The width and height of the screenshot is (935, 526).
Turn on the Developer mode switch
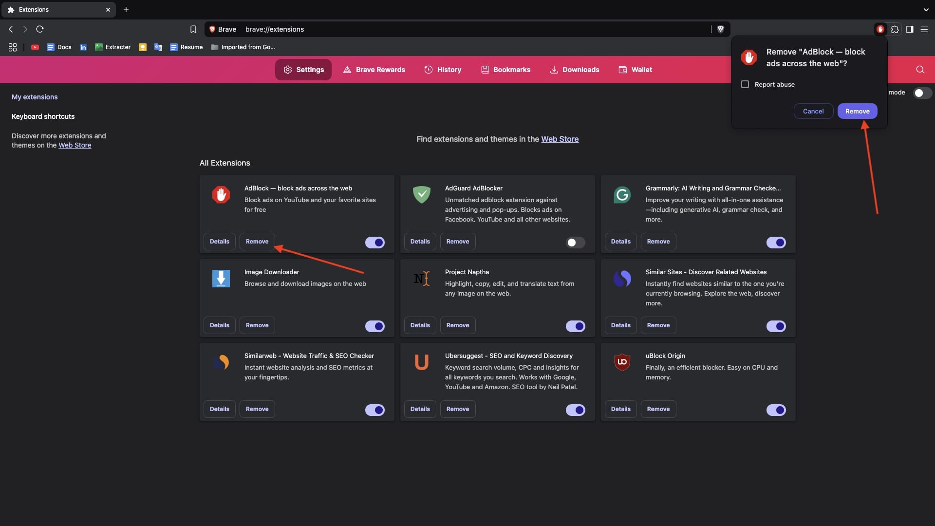pyautogui.click(x=922, y=93)
